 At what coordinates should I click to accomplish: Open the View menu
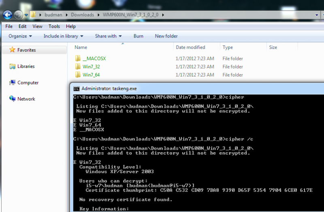[37, 26]
